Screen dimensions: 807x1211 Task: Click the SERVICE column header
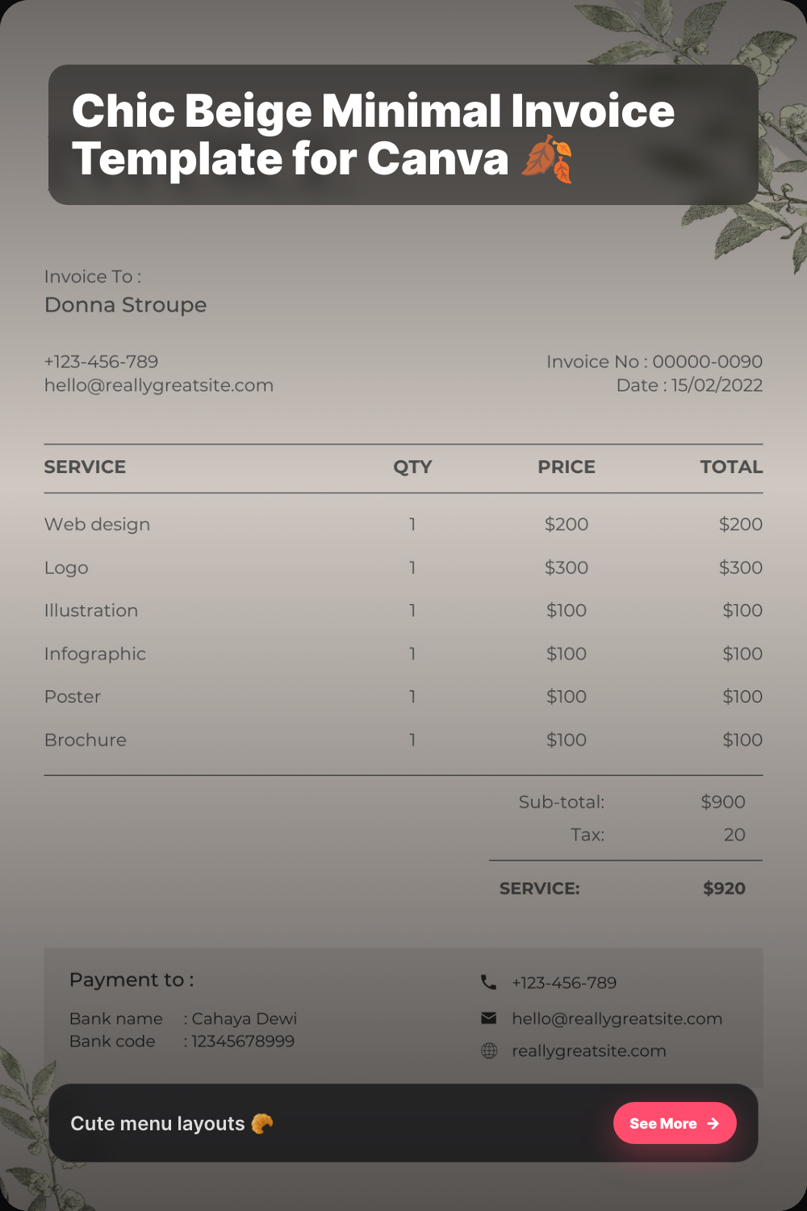[85, 467]
